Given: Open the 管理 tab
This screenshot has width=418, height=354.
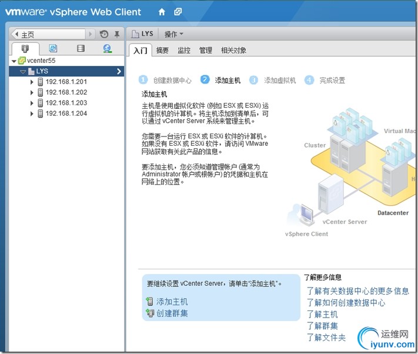Looking at the screenshot, I should [206, 51].
